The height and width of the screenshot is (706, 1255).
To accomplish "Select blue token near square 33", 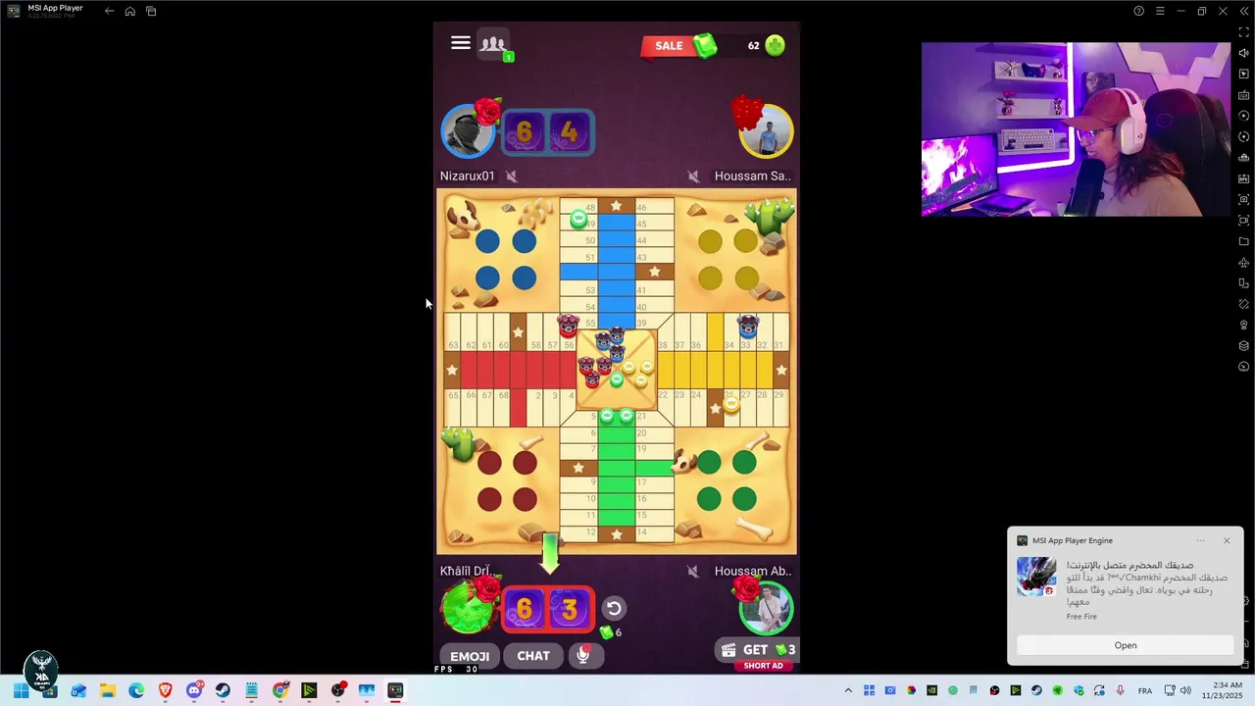I will coord(748,326).
